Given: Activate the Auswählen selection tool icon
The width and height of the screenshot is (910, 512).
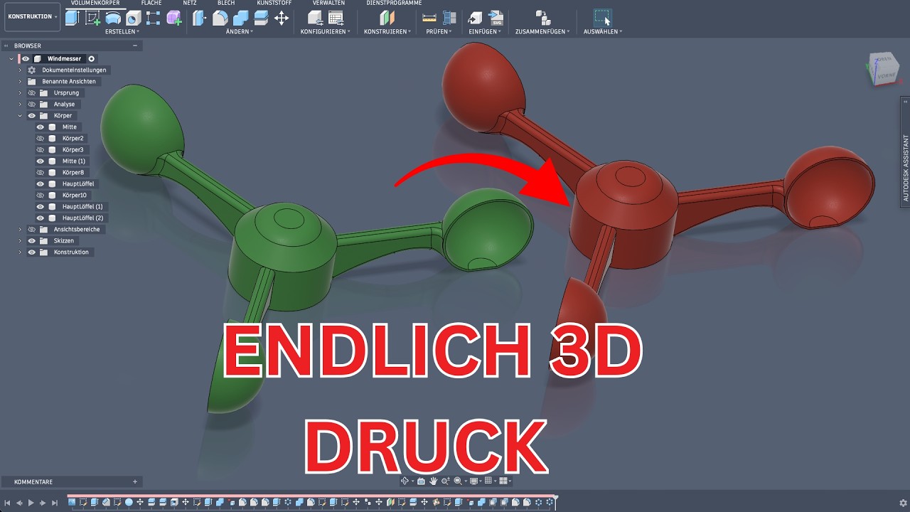Looking at the screenshot, I should 602,18.
